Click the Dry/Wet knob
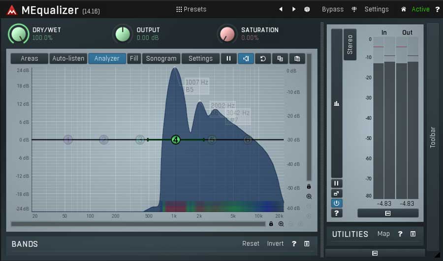The width and height of the screenshot is (443, 261). [19, 34]
